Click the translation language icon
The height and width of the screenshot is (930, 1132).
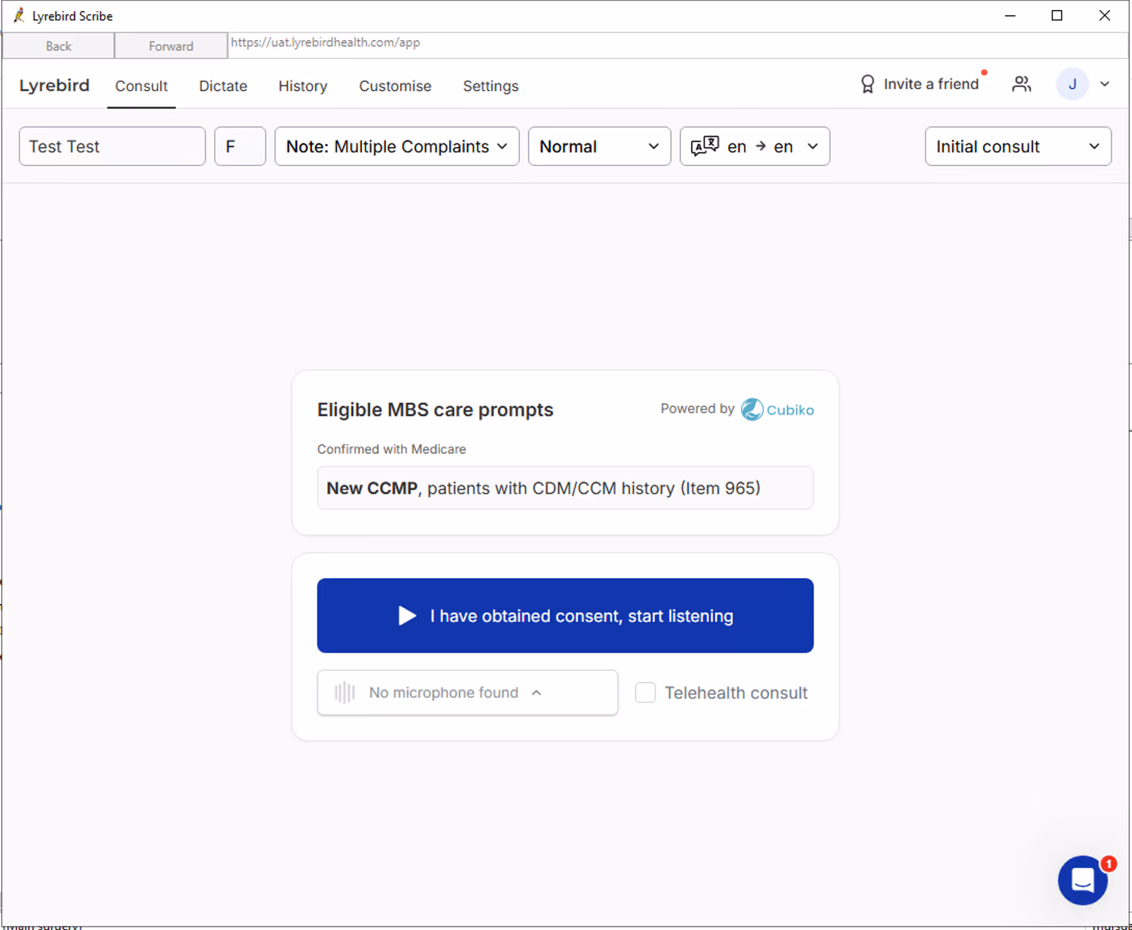click(x=704, y=146)
